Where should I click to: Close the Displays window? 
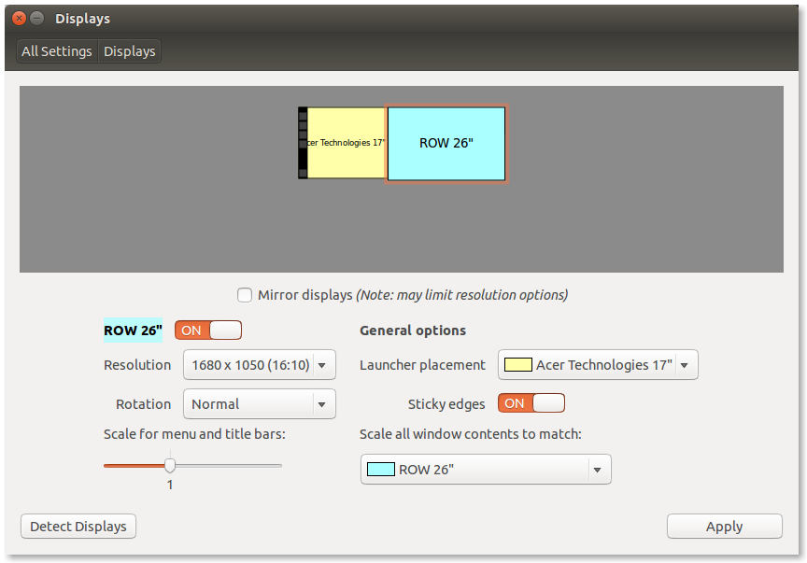pos(19,19)
